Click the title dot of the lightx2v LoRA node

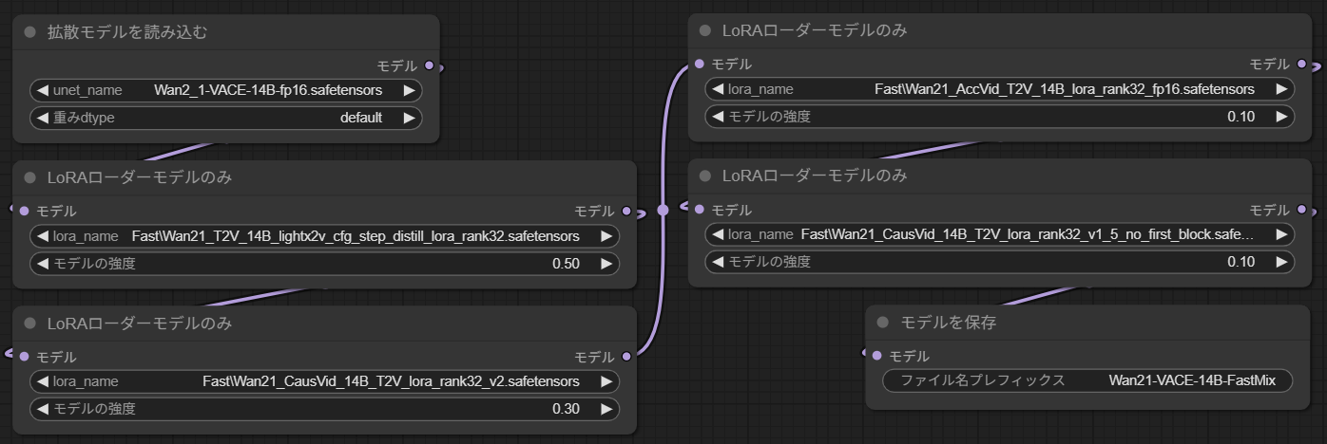click(29, 177)
